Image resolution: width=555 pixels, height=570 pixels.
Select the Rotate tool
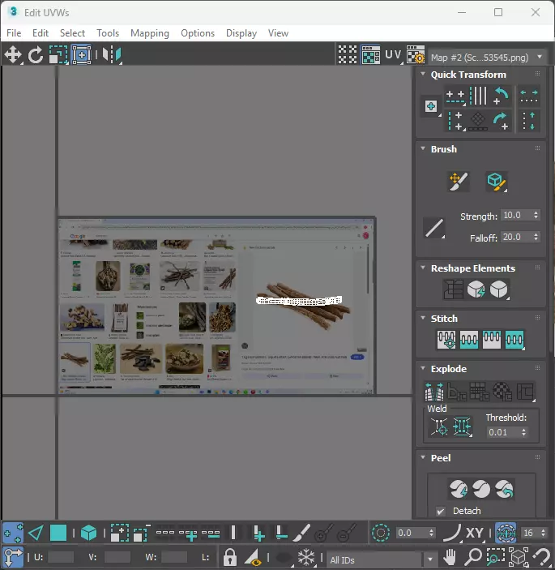pos(36,54)
